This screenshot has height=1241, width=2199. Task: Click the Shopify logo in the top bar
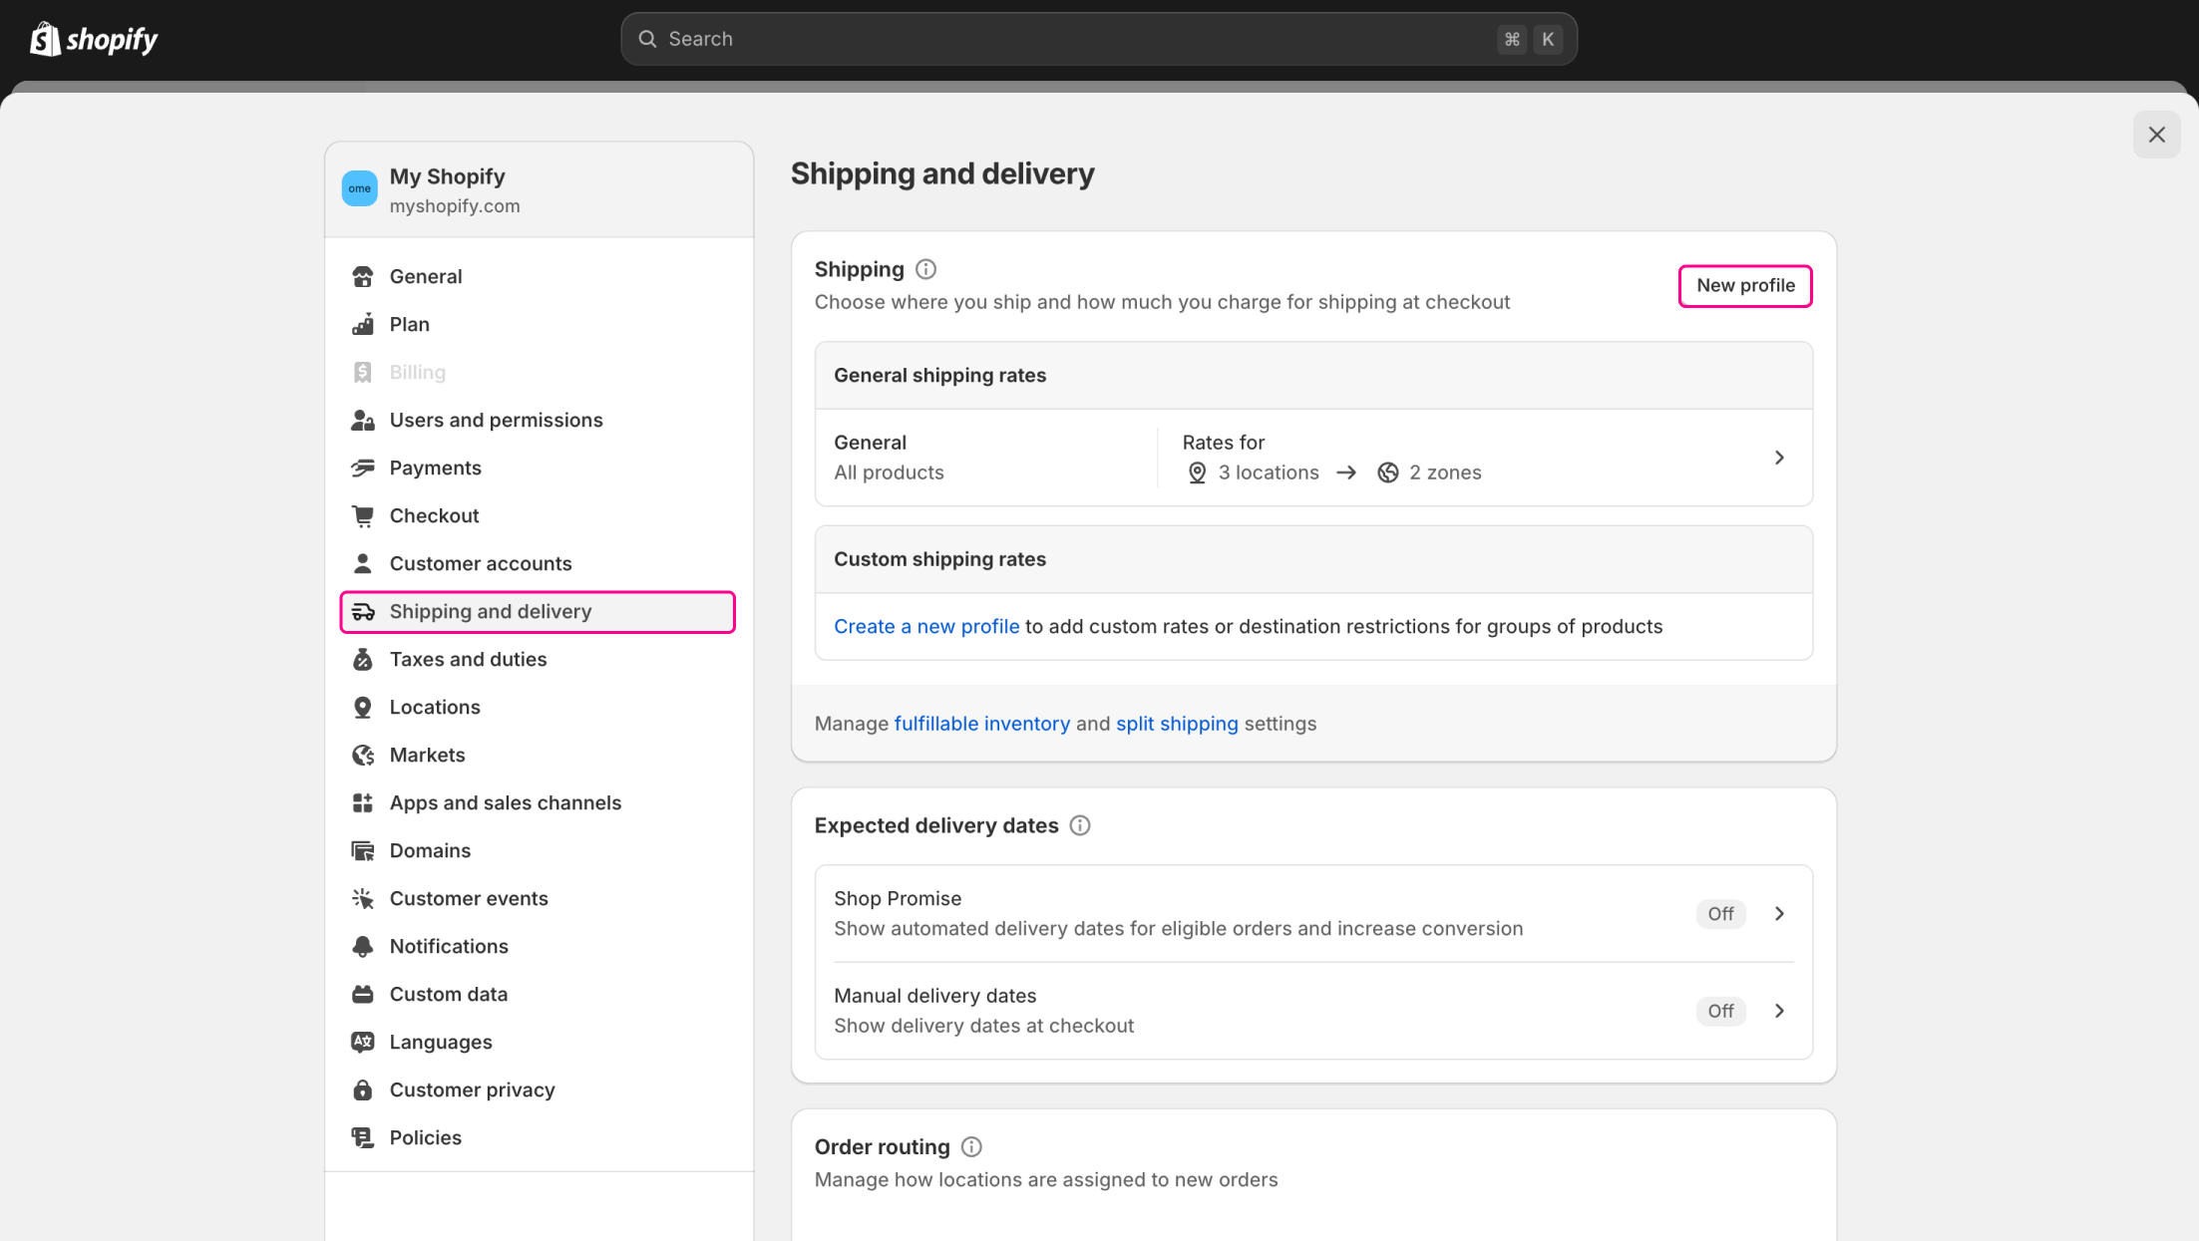pyautogui.click(x=94, y=39)
